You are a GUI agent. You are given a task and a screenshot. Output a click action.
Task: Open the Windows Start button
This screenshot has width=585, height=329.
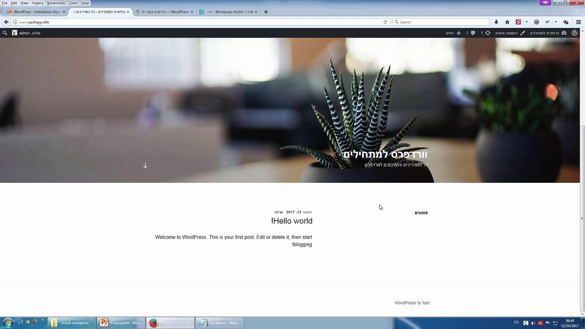pyautogui.click(x=8, y=323)
